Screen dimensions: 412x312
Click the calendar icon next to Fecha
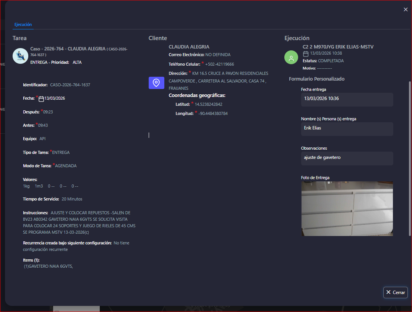coord(41,99)
